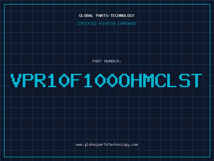Select the letter P in the part number
This screenshot has width=214, height=161.
click(28, 80)
